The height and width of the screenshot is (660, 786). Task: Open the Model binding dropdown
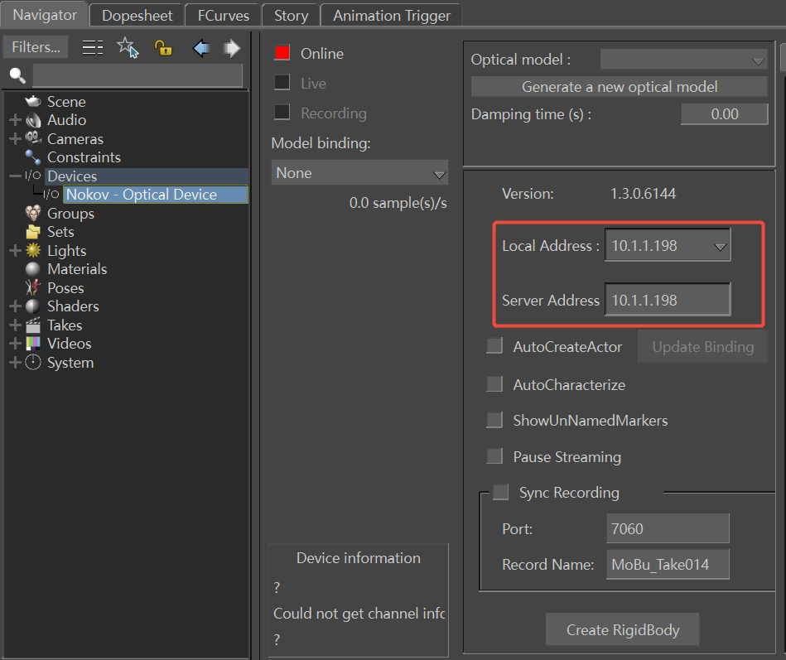(x=359, y=173)
